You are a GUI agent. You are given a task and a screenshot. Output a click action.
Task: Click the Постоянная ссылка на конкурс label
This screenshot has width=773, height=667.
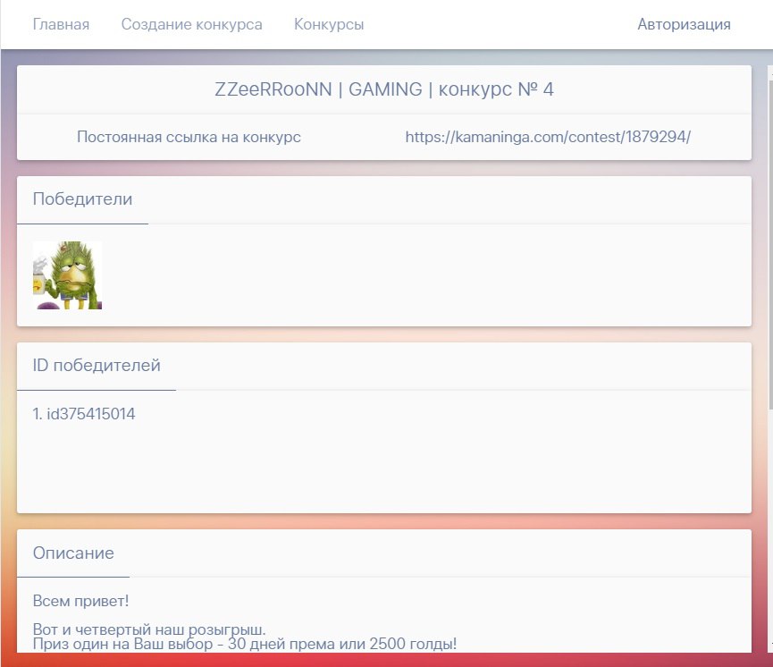coord(189,137)
